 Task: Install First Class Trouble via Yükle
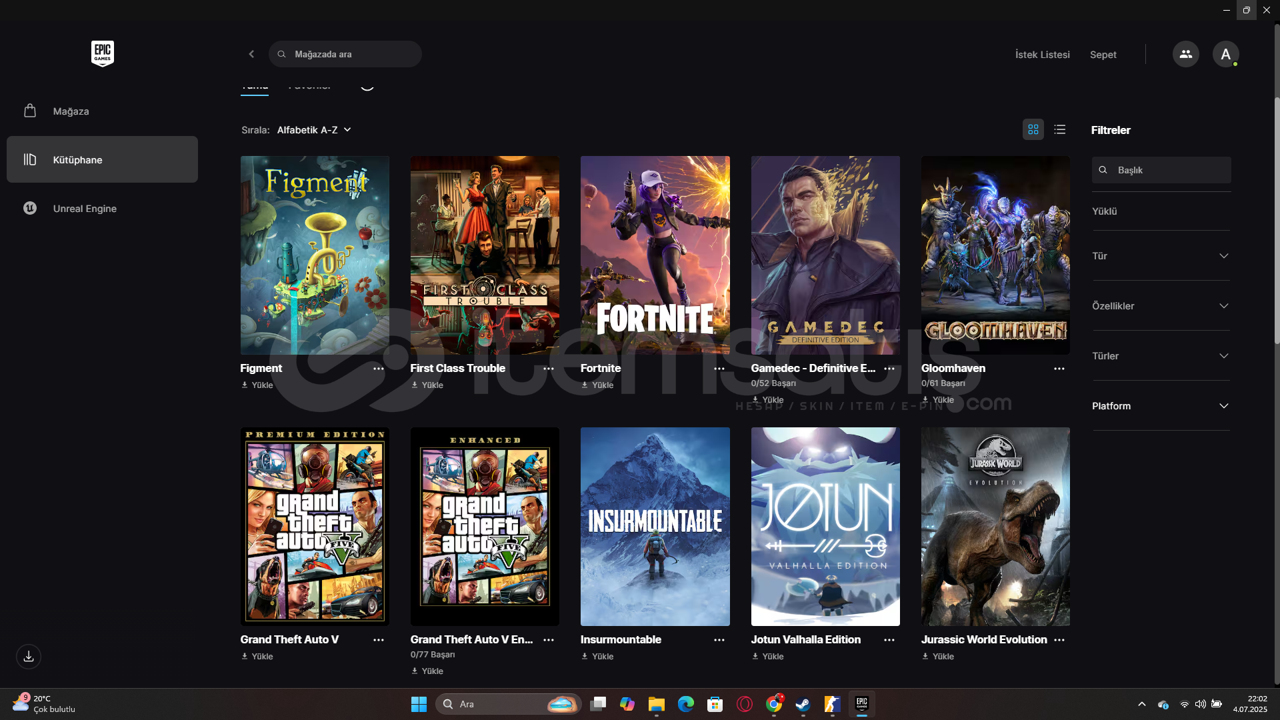427,385
